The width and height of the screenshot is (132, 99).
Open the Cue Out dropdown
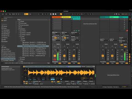coord(123,39)
